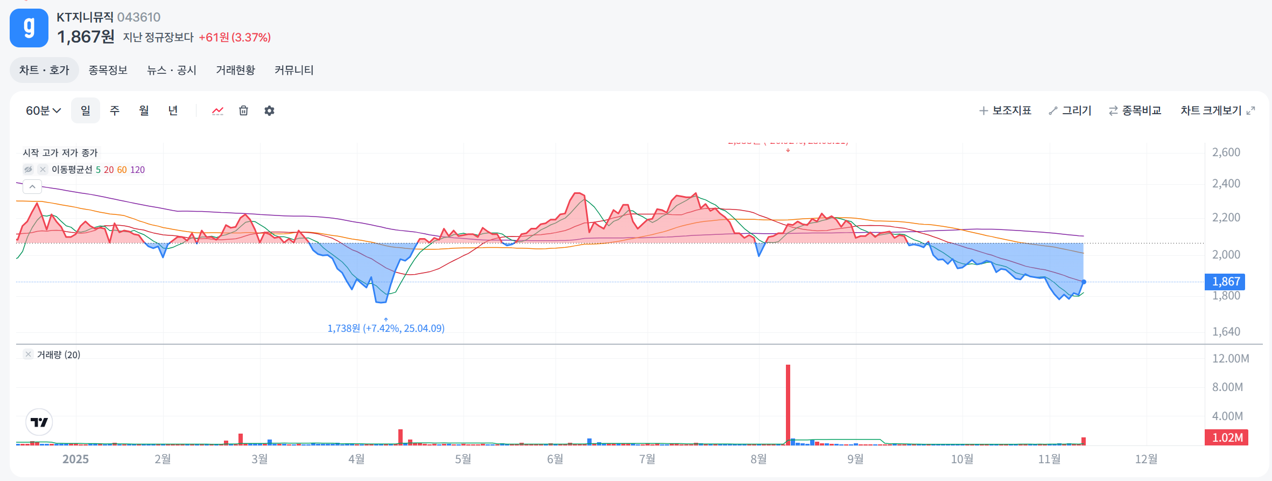Switch to the 커뮤니티 tab
The height and width of the screenshot is (481, 1272).
click(x=294, y=70)
